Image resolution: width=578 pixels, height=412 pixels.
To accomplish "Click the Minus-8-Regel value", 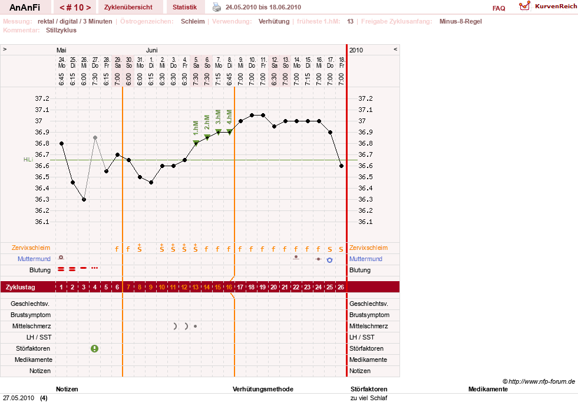I will point(460,21).
